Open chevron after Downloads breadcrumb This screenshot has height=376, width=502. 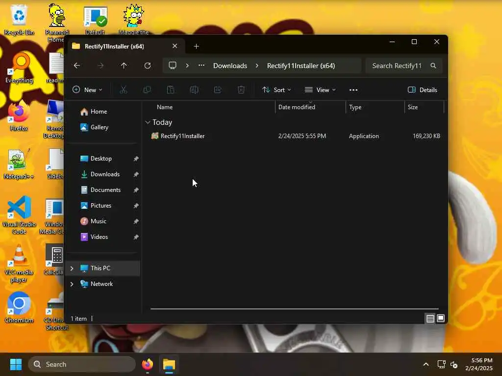pyautogui.click(x=257, y=66)
